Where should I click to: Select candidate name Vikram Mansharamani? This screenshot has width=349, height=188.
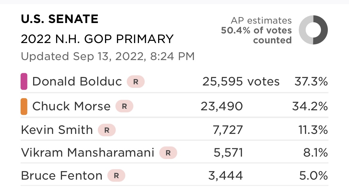(88, 153)
